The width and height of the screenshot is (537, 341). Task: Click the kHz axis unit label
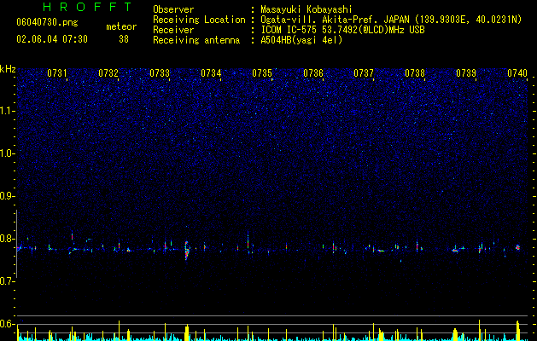click(x=8, y=69)
